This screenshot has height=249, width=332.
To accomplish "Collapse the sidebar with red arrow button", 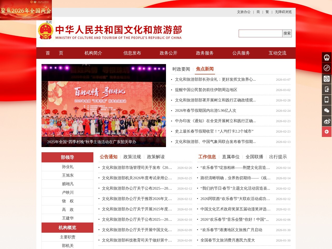I will (x=327, y=132).
